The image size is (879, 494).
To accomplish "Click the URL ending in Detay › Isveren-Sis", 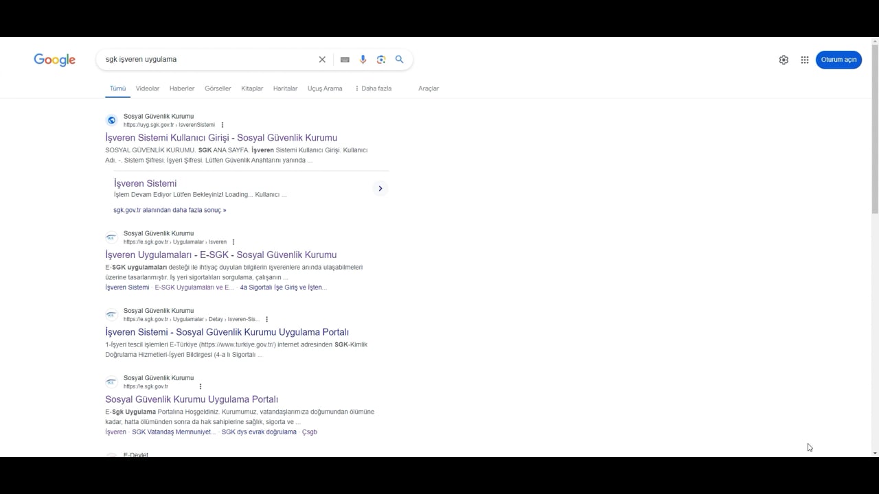I will pyautogui.click(x=192, y=319).
